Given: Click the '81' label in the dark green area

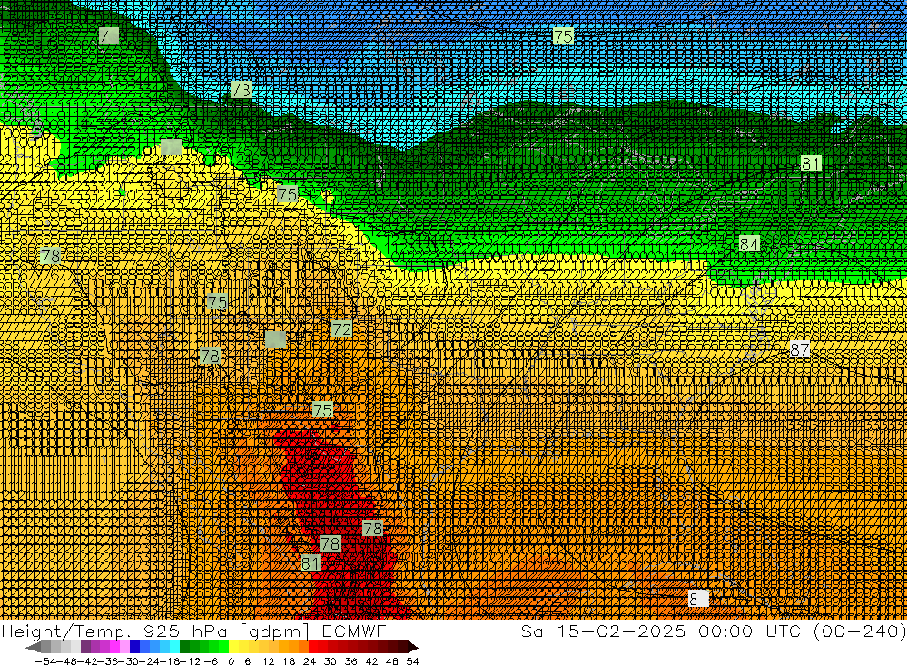Looking at the screenshot, I should point(811,164).
